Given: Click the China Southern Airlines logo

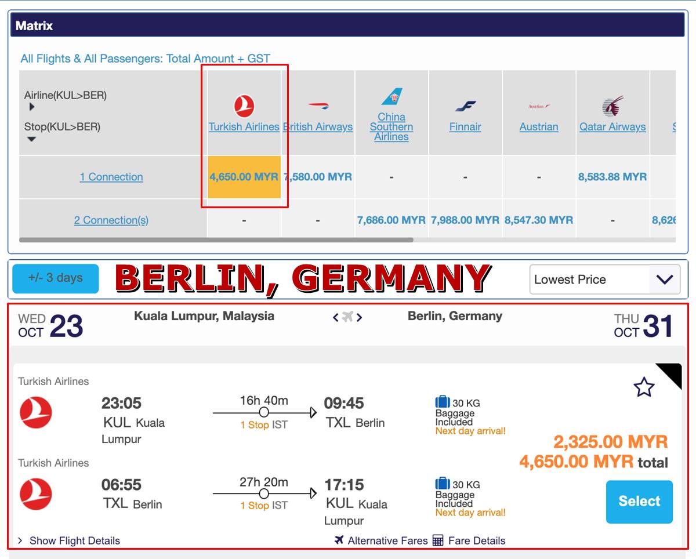Looking at the screenshot, I should pyautogui.click(x=391, y=97).
